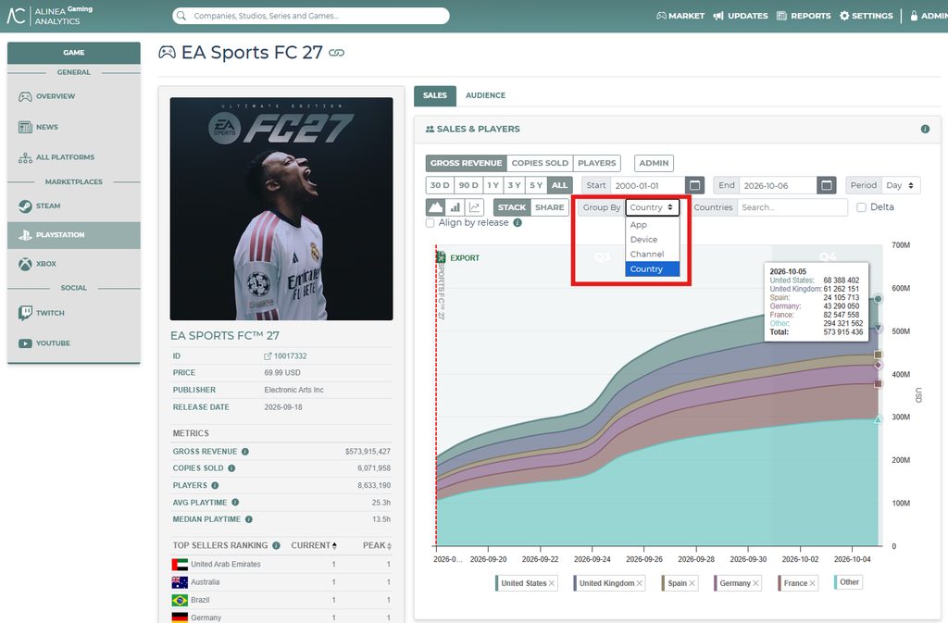The height and width of the screenshot is (623, 948).
Task: Click Gross Revenue metric info icon
Action: (244, 452)
